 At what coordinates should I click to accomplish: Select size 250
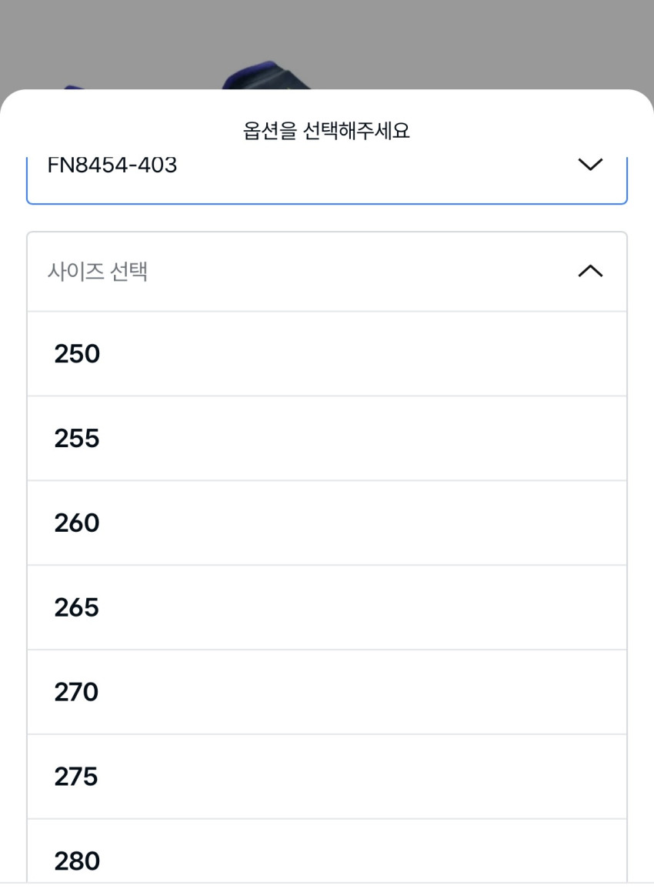(327, 354)
